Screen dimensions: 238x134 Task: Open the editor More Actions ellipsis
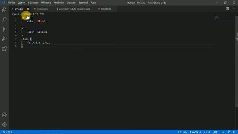pyautogui.click(x=233, y=9)
